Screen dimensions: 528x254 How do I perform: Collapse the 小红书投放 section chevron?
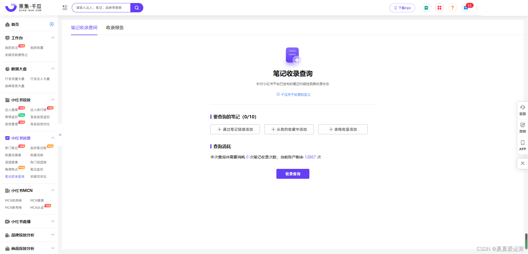[x=53, y=100]
